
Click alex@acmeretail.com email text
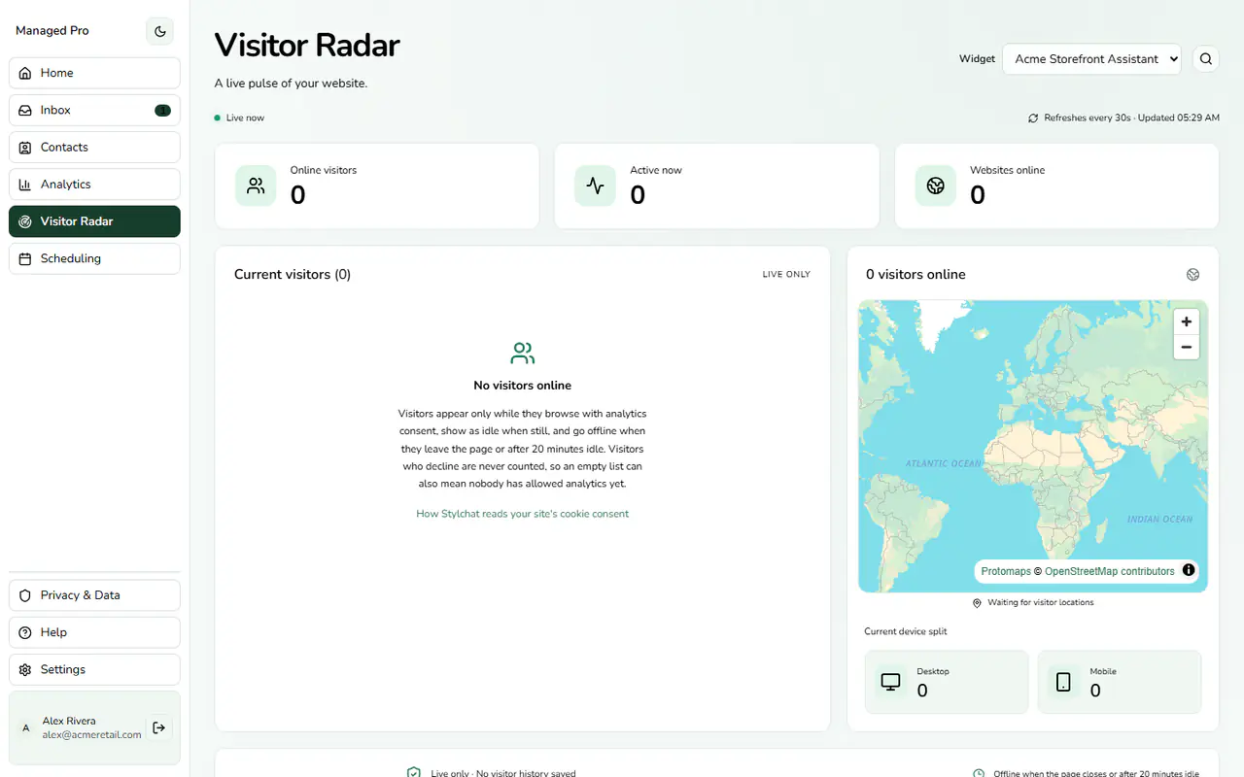92,735
